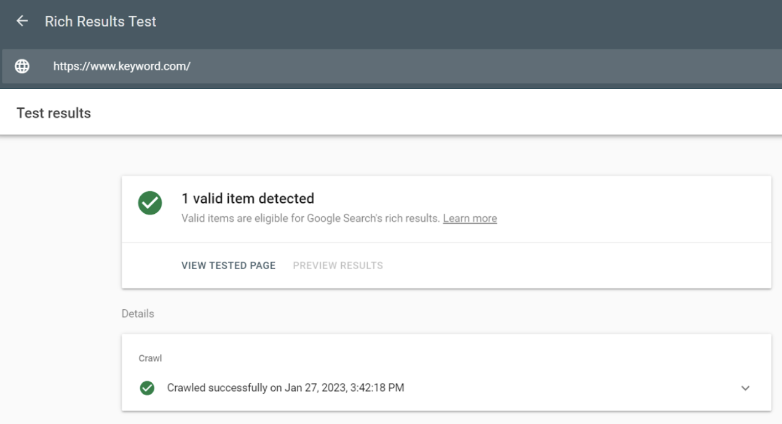Open the crawl information dropdown arrow
The width and height of the screenshot is (782, 424).
(x=746, y=388)
